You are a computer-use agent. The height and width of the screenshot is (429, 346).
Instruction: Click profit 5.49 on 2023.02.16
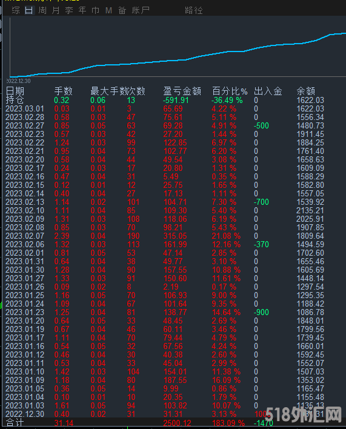coord(171,176)
